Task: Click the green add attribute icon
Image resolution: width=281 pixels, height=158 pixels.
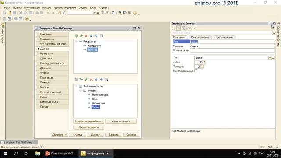Action: click(76, 36)
